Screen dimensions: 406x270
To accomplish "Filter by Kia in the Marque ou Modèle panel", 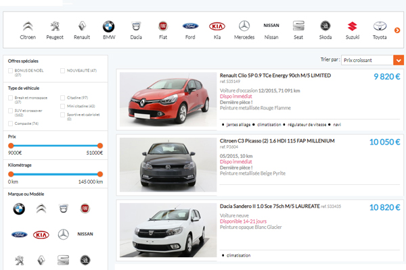I will click(x=41, y=235).
